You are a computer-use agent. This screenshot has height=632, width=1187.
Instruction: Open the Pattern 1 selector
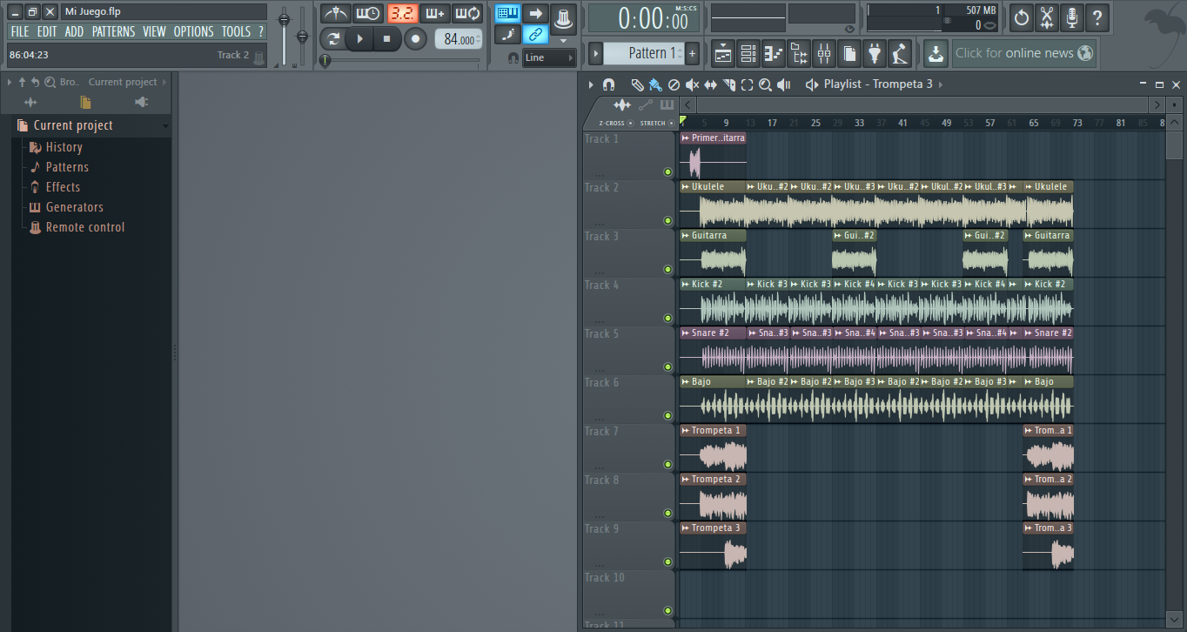644,53
